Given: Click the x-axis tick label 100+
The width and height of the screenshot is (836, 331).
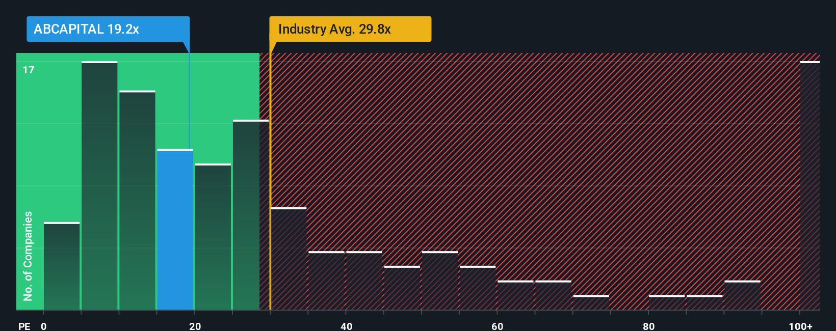Looking at the screenshot, I should click(800, 326).
